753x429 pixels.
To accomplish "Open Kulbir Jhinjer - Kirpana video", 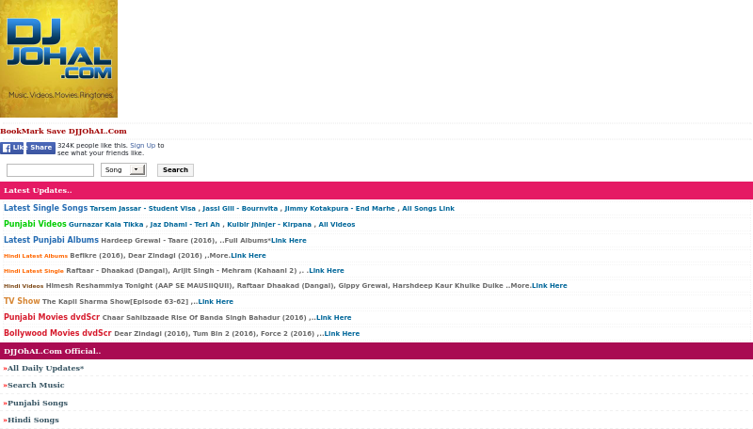I will click(x=269, y=225).
